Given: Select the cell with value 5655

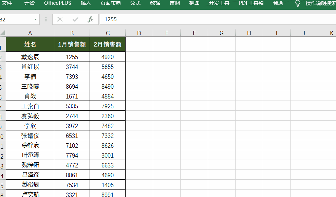Looking at the screenshot, I should pyautogui.click(x=108, y=67).
